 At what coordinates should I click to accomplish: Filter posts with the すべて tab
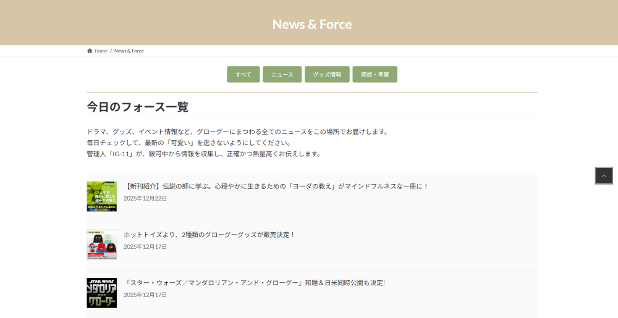click(243, 75)
